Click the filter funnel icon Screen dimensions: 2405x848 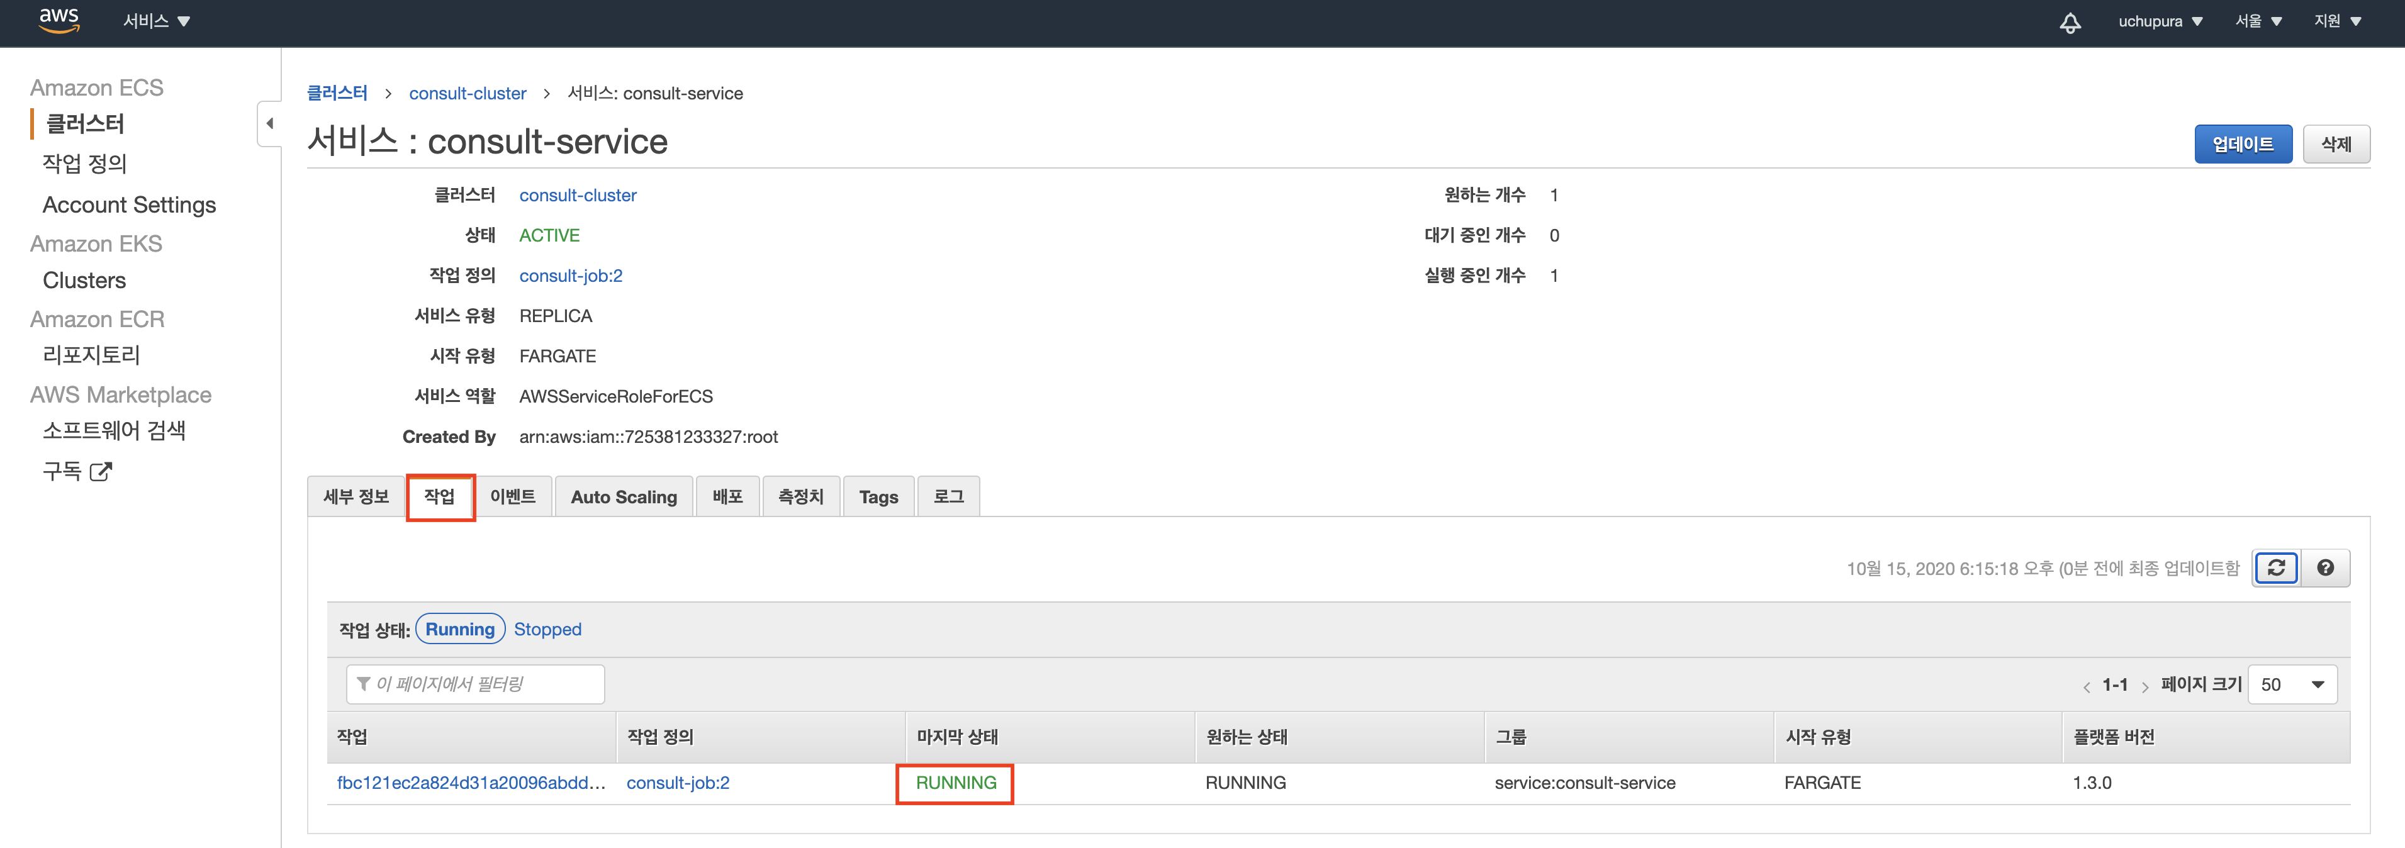[x=363, y=684]
